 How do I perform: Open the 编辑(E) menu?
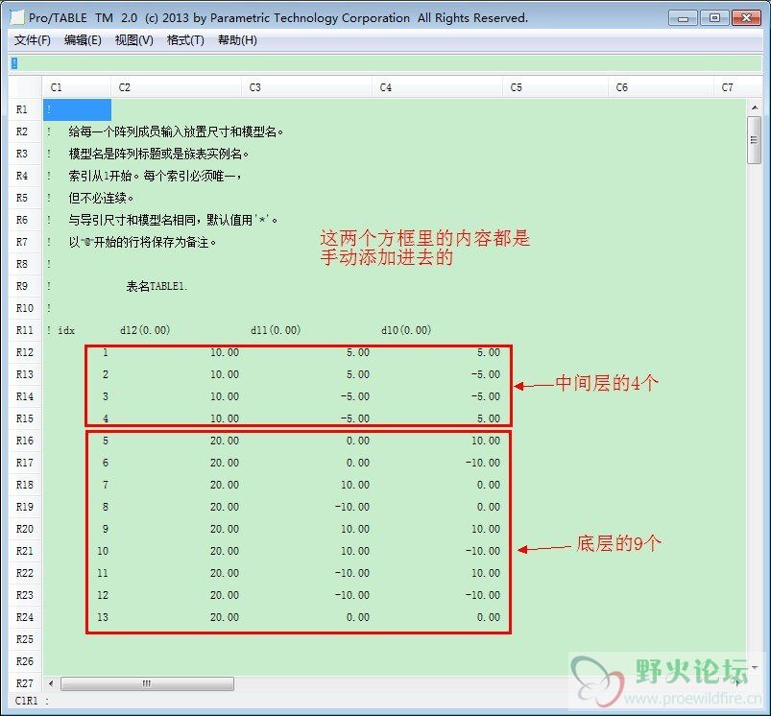click(83, 40)
